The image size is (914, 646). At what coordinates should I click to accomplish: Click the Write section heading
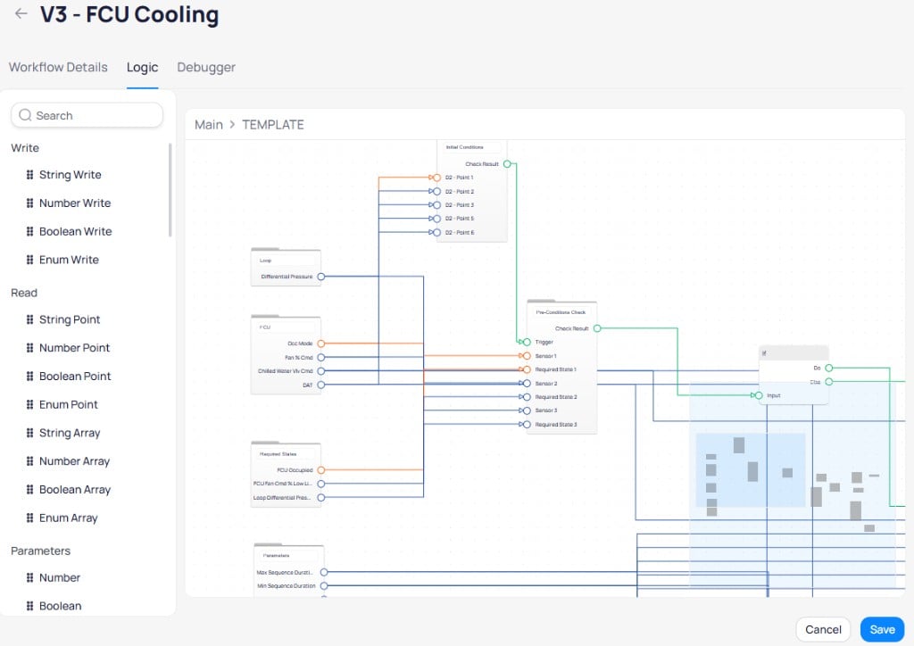click(x=25, y=148)
